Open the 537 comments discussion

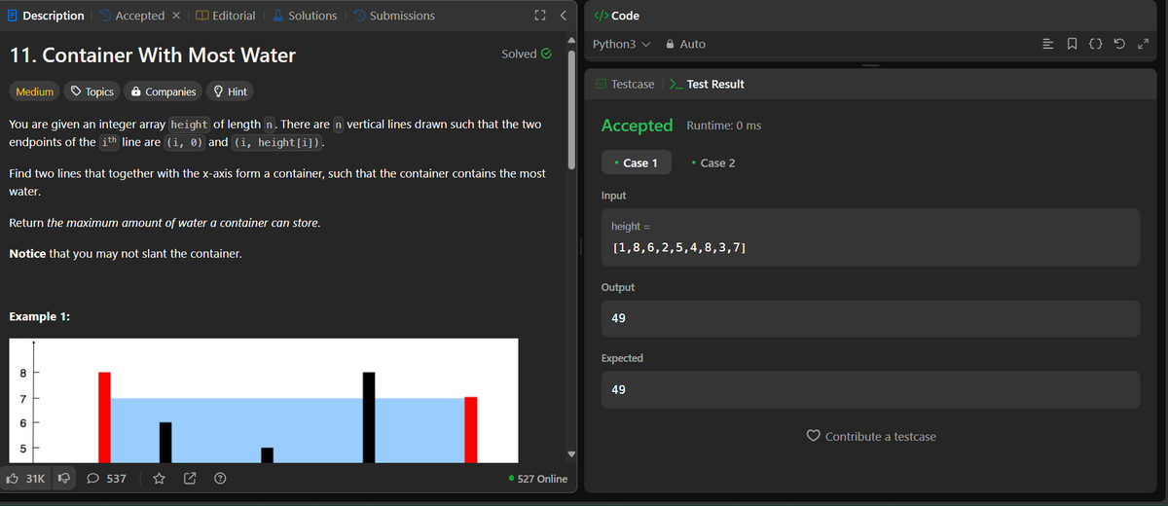click(107, 479)
